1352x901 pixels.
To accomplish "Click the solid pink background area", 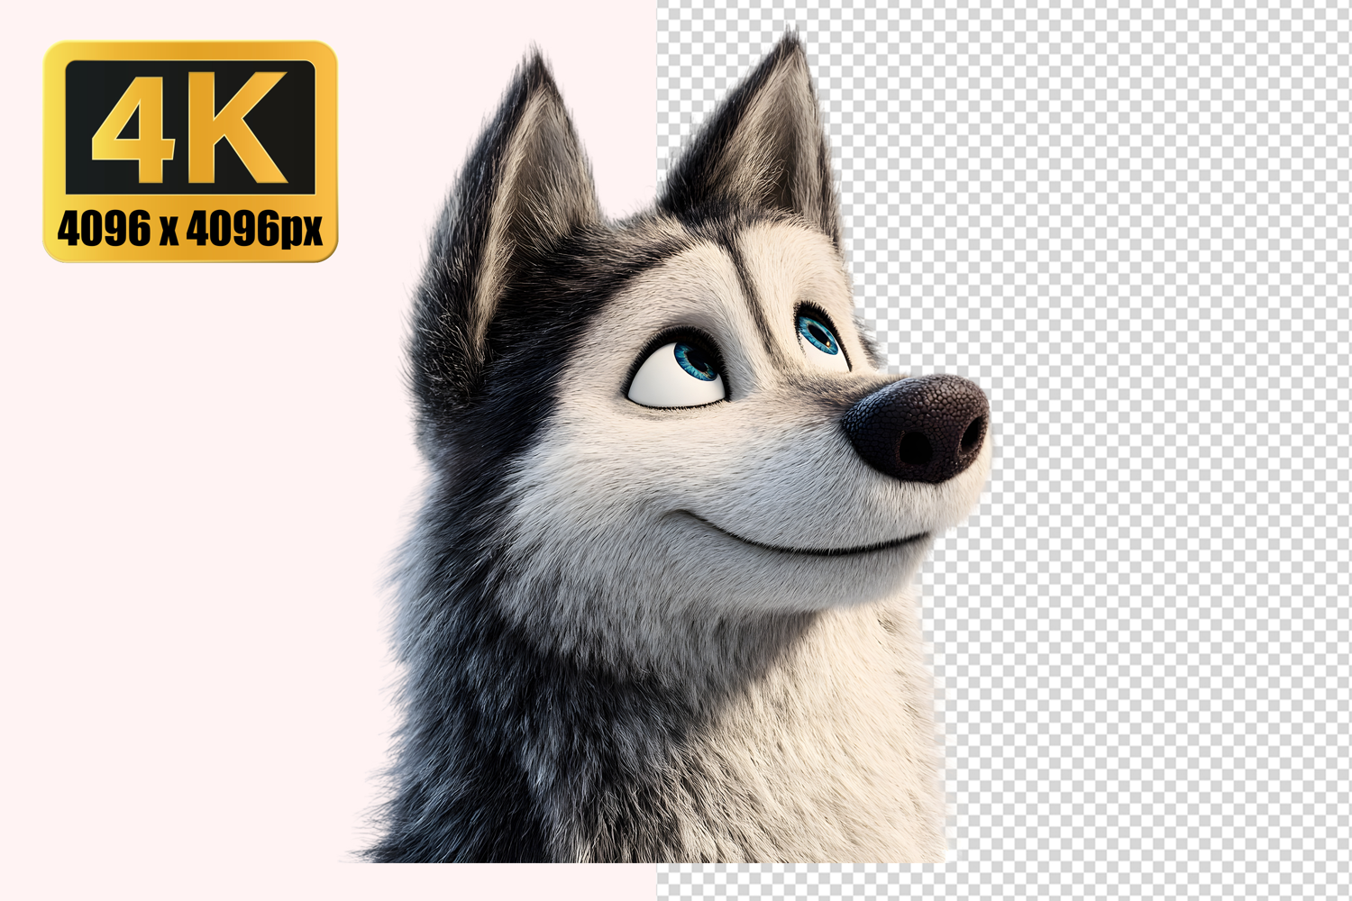I will (x=180, y=541).
